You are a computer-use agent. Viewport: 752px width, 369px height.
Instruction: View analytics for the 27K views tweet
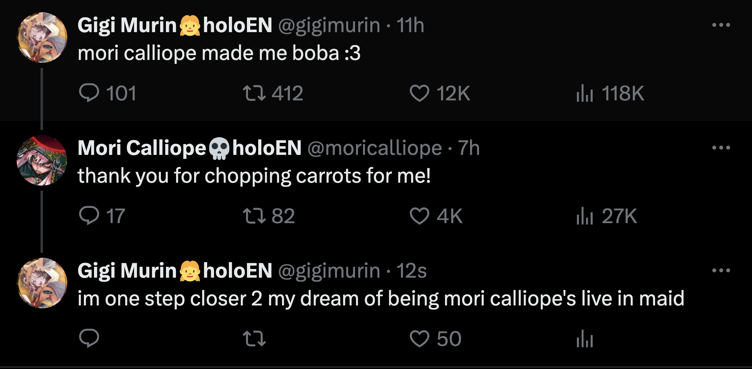585,216
